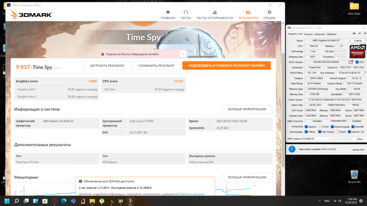Click the Windows Start button on taskbar

click(6, 201)
